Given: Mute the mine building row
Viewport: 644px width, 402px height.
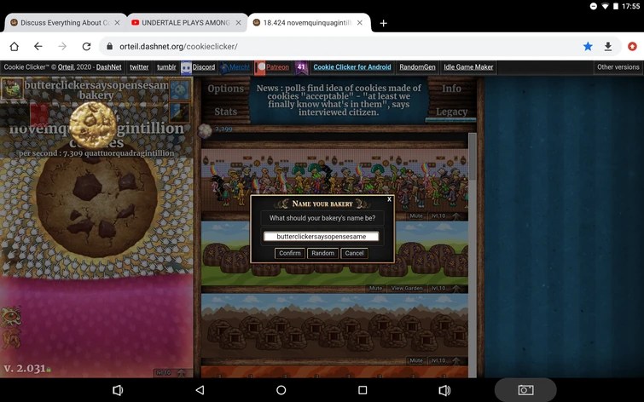Looking at the screenshot, I should [416, 360].
